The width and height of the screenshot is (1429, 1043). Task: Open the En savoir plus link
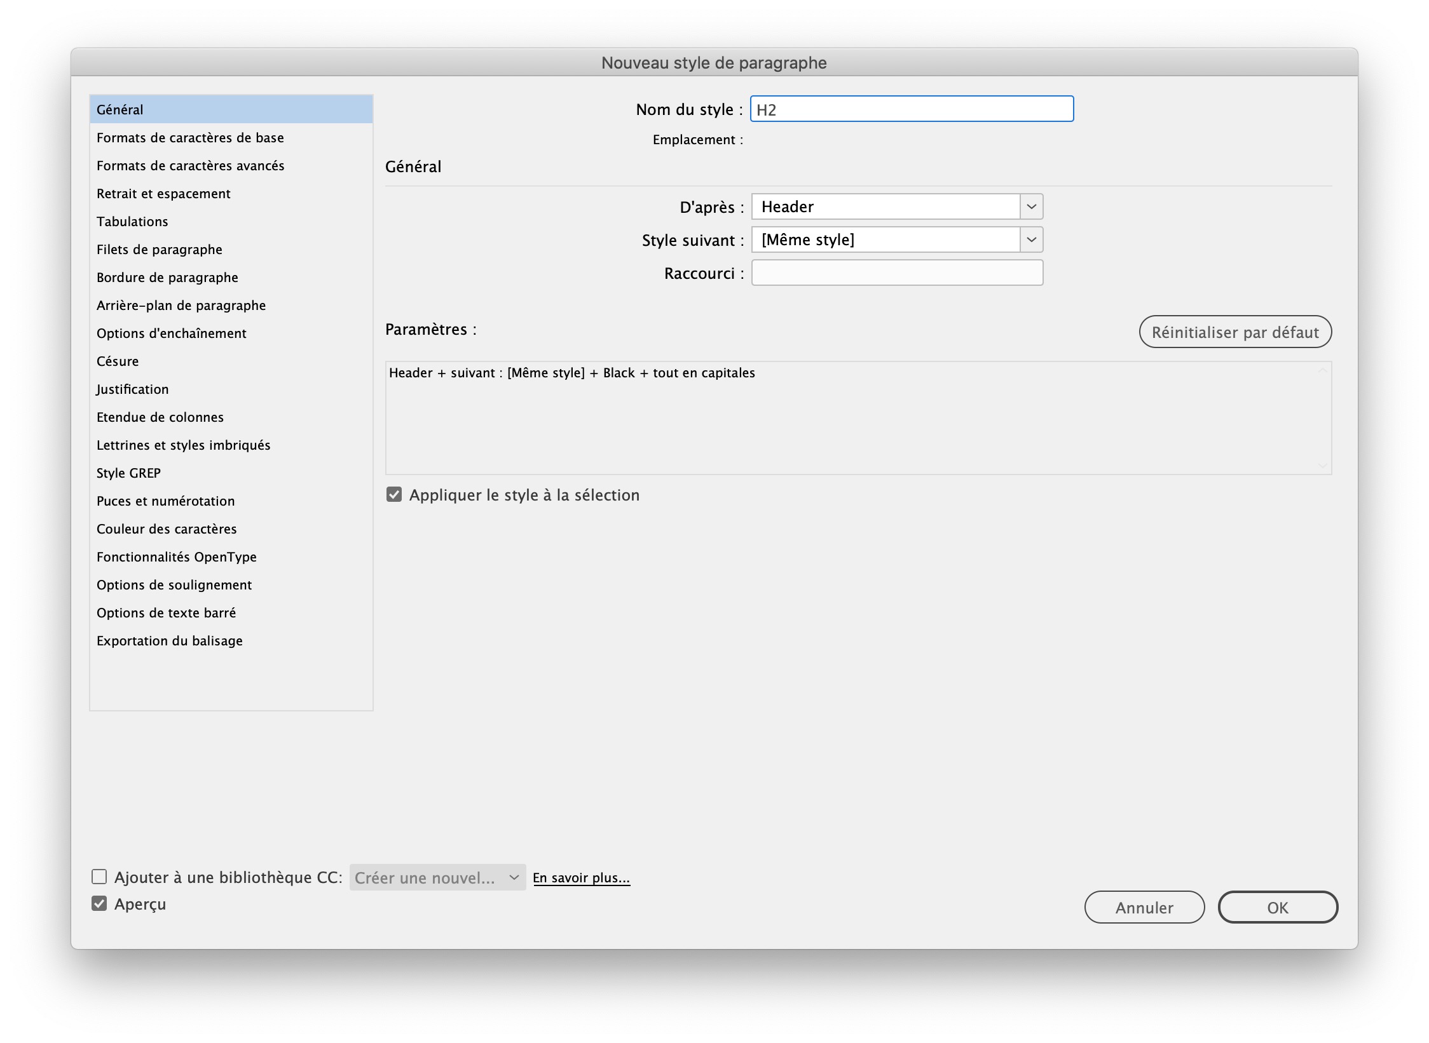pyautogui.click(x=580, y=877)
